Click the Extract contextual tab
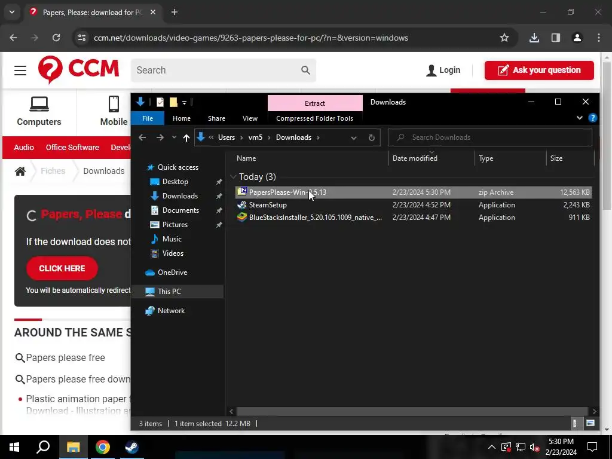612x459 pixels. [315, 103]
